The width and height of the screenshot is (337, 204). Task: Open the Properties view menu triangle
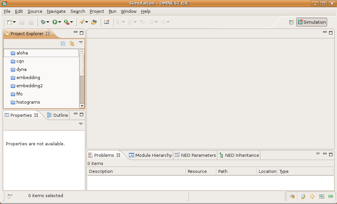[x=81, y=124]
